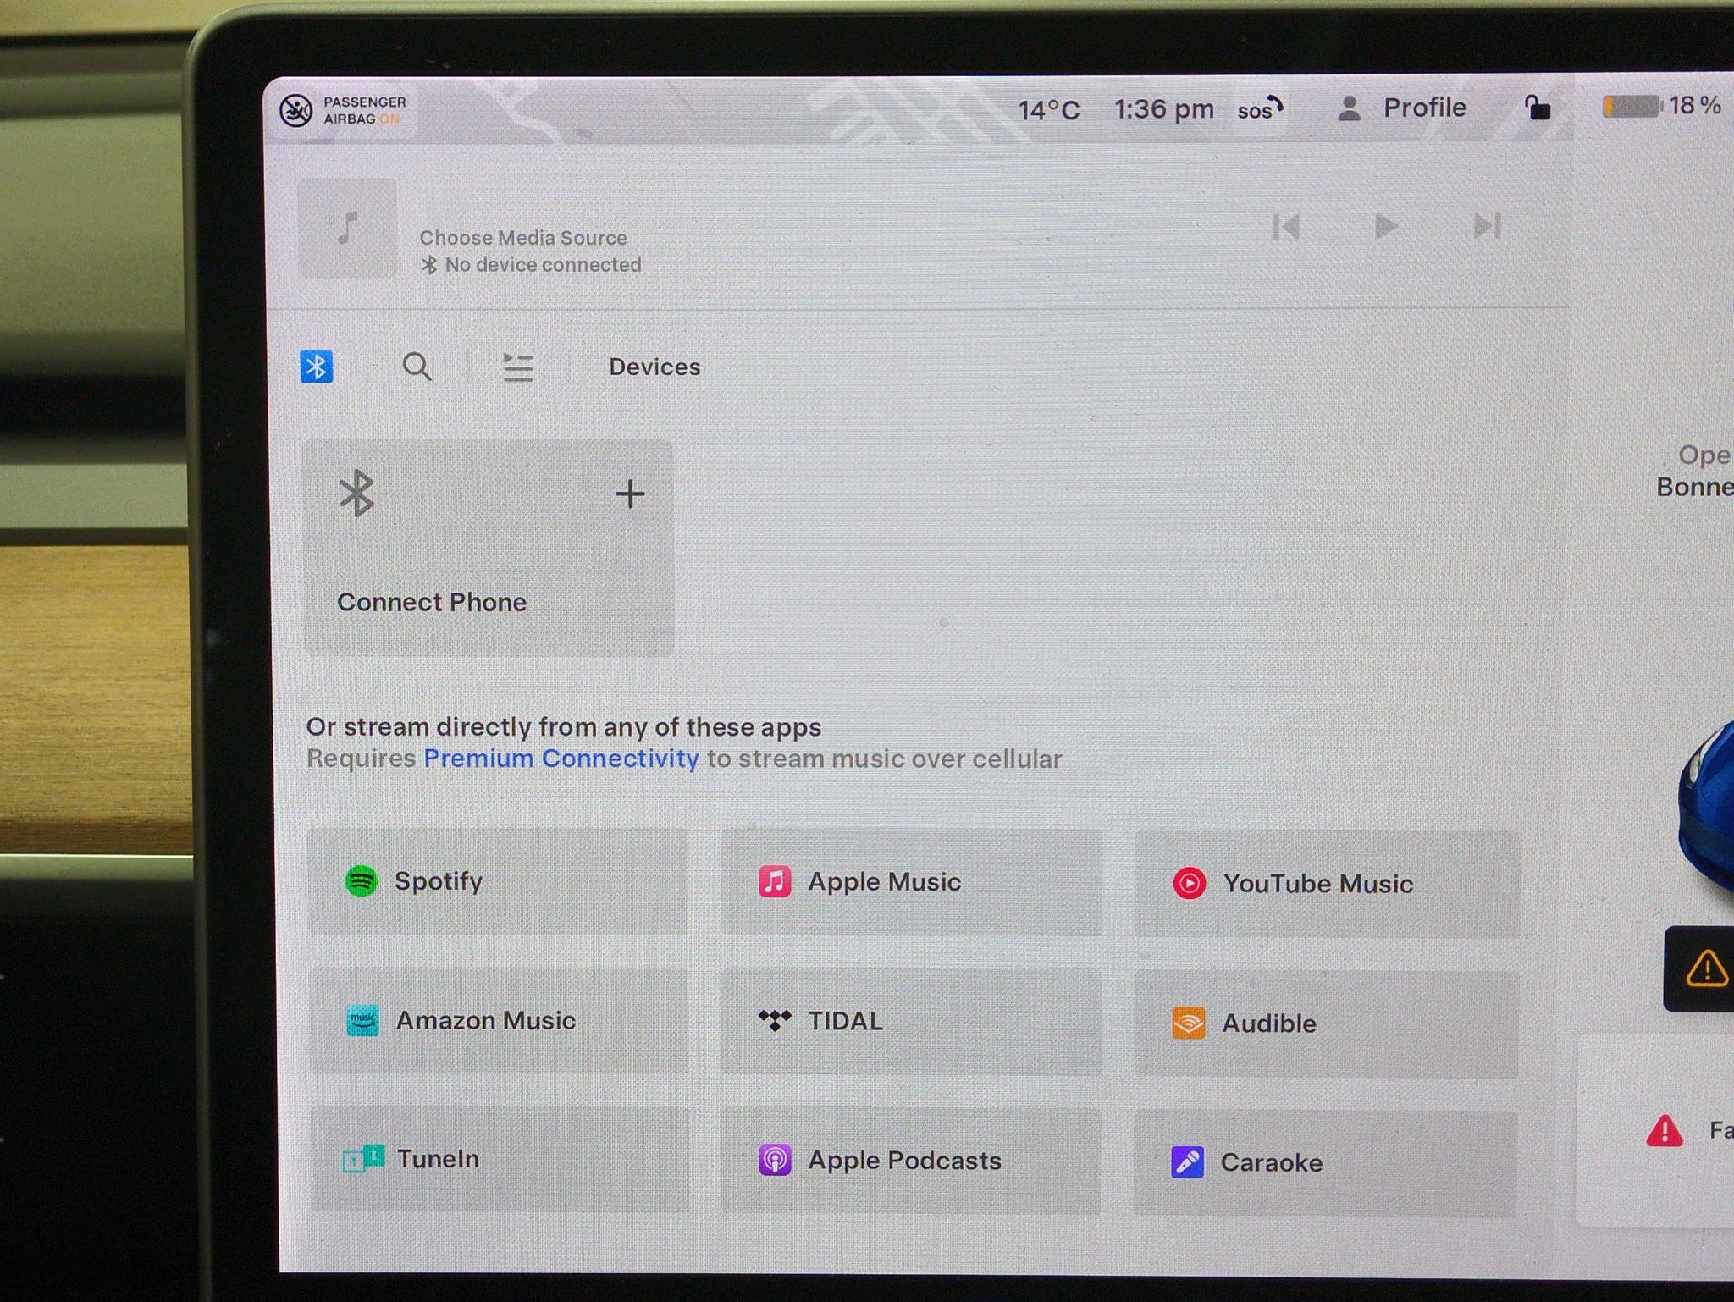Screen dimensions: 1734x1302
Task: Tap the No device connected status
Action: coord(532,265)
